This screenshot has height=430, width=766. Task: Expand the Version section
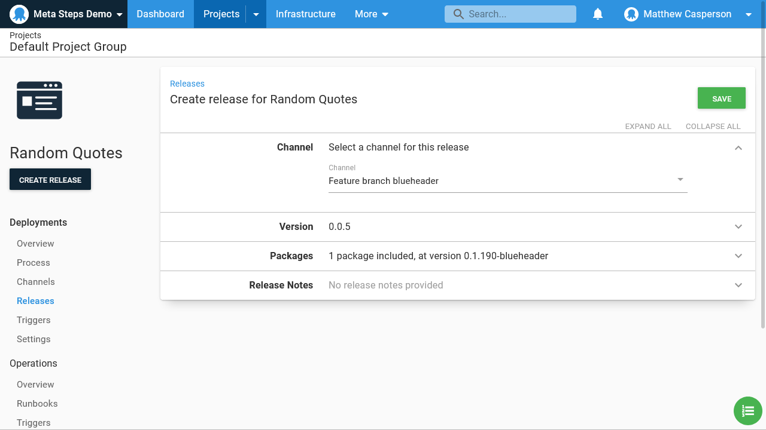[738, 227]
